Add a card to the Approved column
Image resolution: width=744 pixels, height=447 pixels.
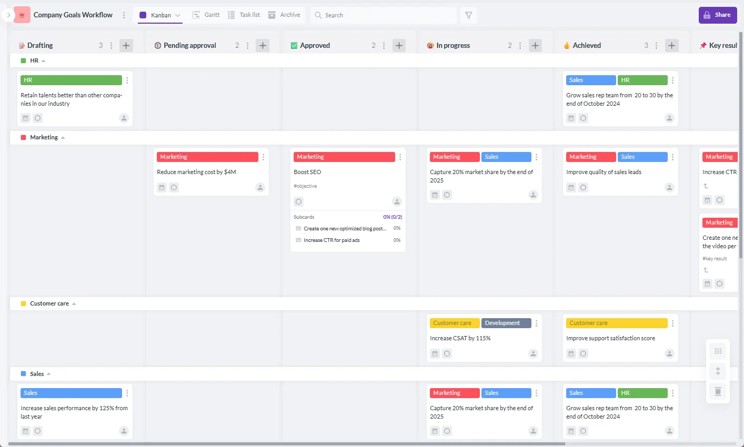[x=399, y=45]
